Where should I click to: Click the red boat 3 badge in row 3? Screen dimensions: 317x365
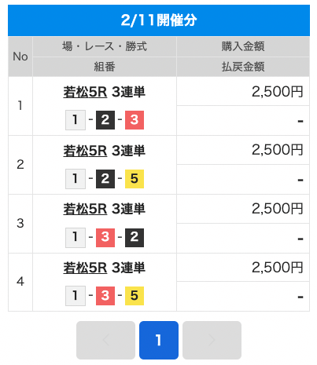[x=105, y=237]
